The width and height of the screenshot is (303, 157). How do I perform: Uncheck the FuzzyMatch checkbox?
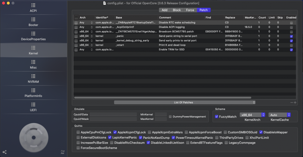217,117
